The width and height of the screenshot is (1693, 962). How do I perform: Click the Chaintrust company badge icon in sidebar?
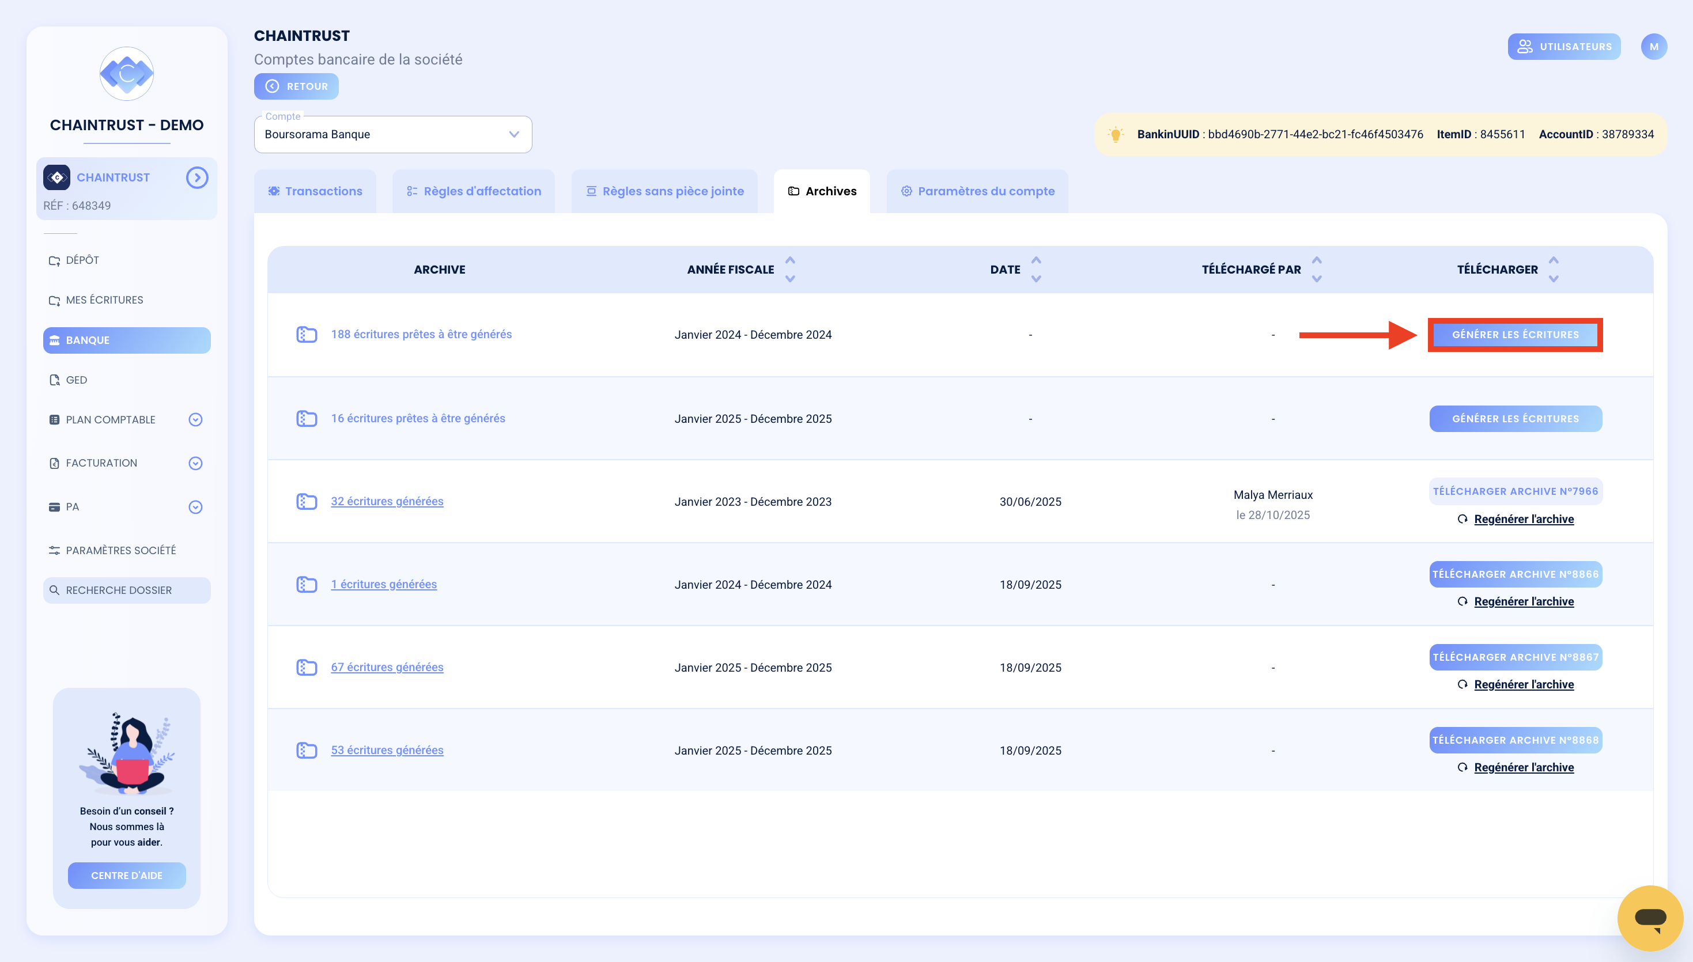click(x=57, y=177)
